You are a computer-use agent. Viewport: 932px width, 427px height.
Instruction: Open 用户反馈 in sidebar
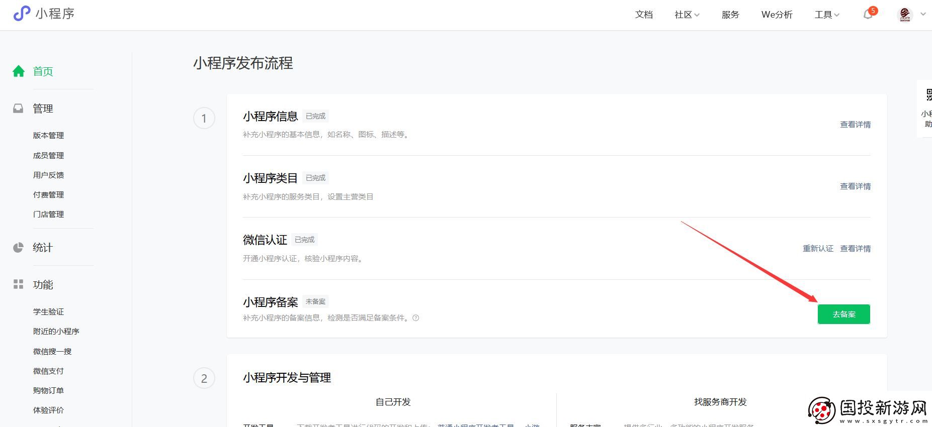48,175
